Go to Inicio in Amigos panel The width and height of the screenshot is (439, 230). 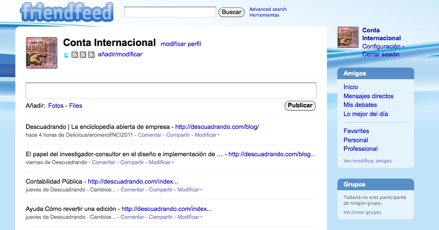click(351, 87)
